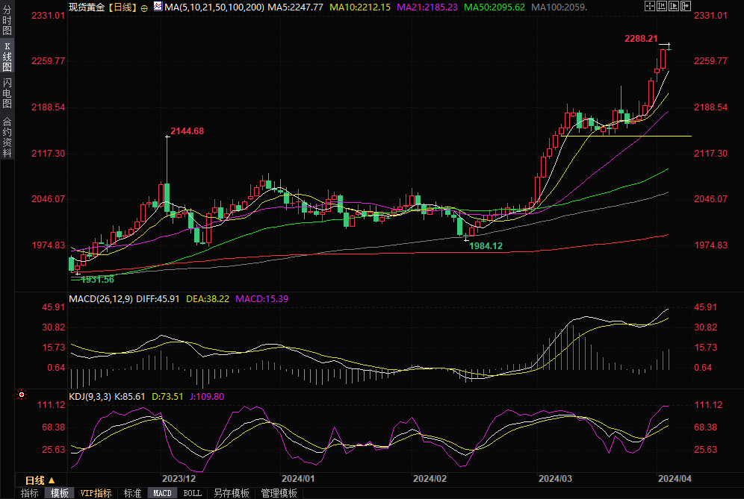Open 管理模板 template manager
The width and height of the screenshot is (744, 499).
[279, 493]
